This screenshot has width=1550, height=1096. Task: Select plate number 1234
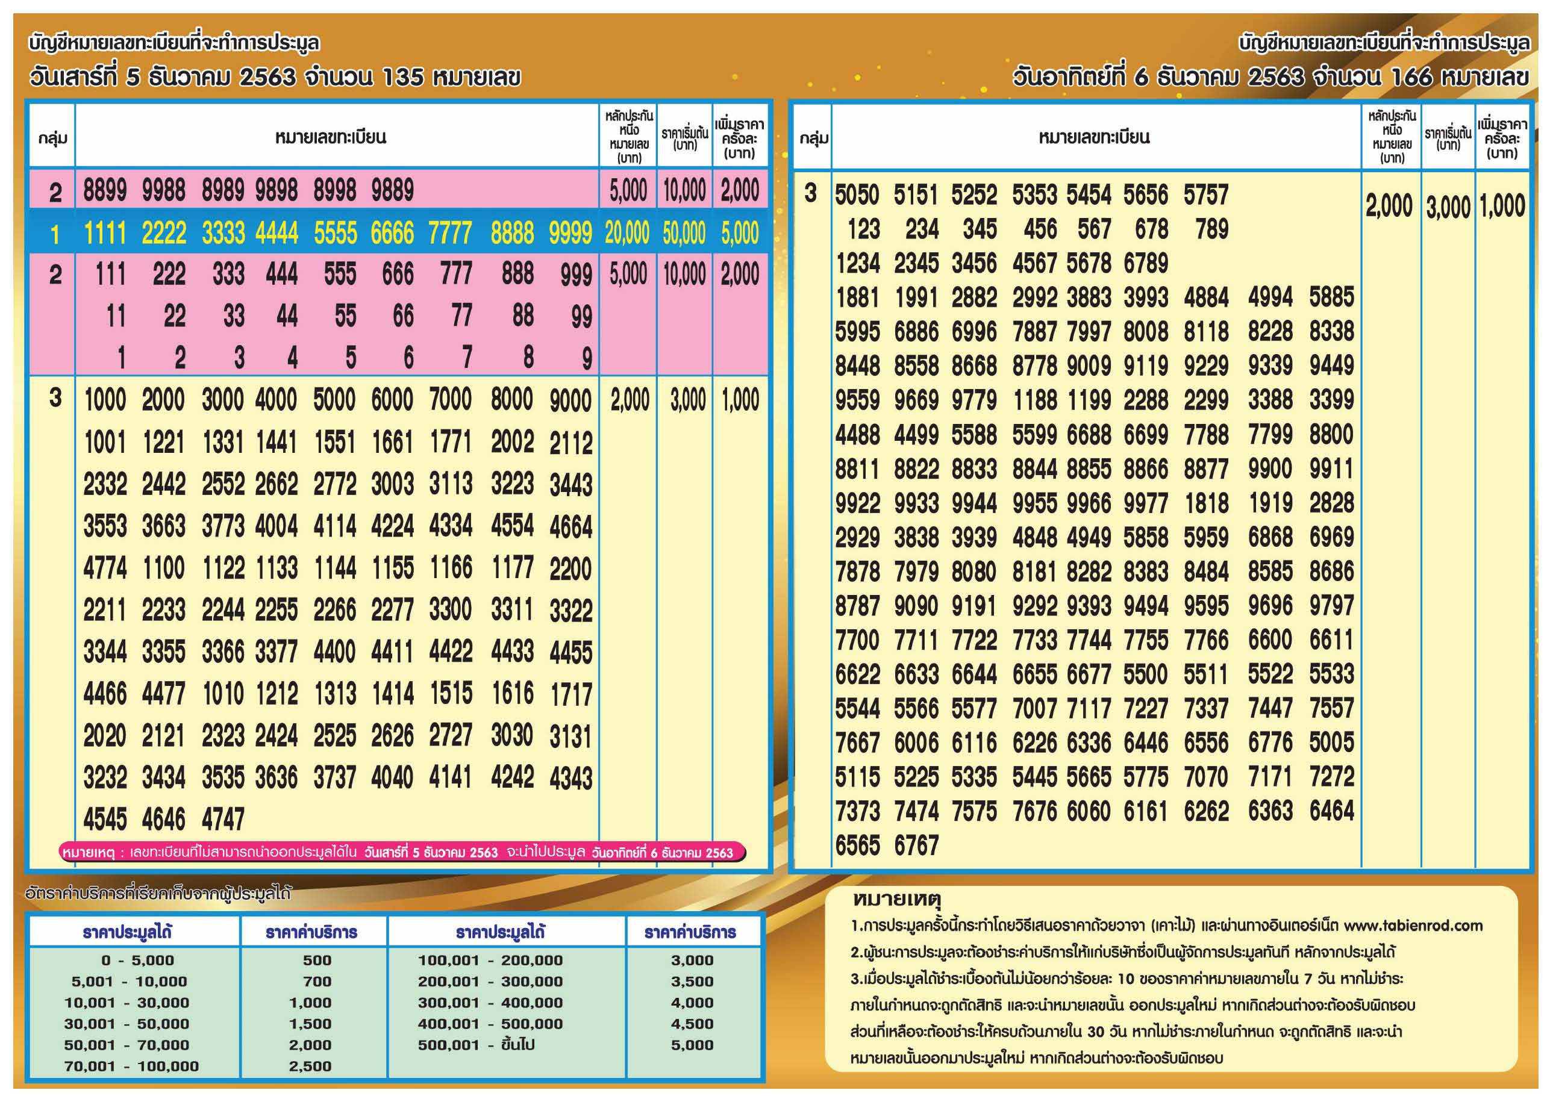click(857, 263)
